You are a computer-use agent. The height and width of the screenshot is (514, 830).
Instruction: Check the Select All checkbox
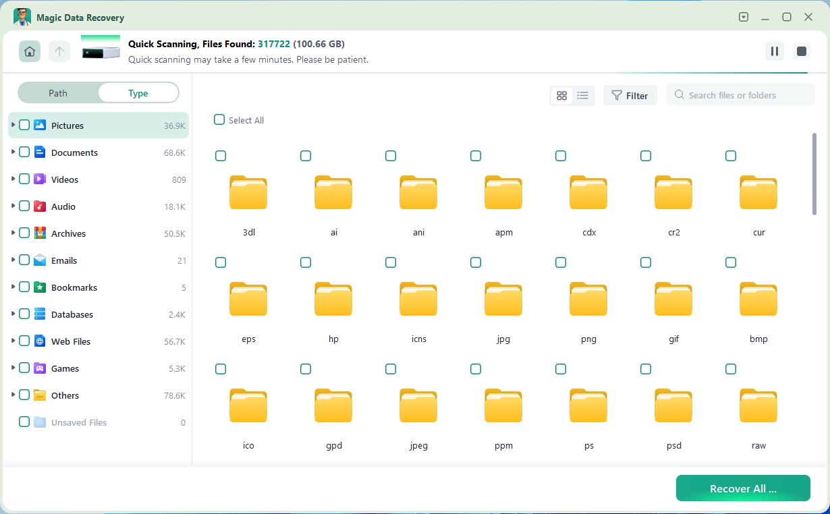click(219, 120)
